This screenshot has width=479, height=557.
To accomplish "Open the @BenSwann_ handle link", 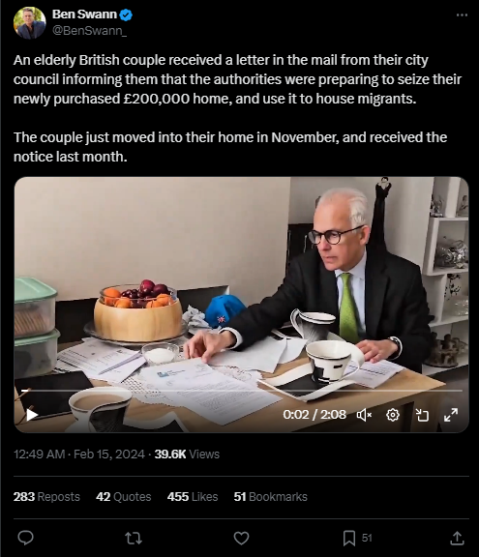I will click(x=89, y=31).
